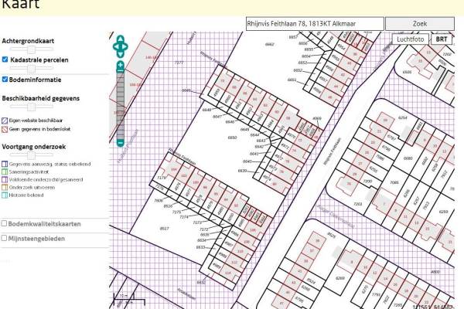Image resolution: width=464 pixels, height=309 pixels.
Task: Click the Saneringsactiviteit legend icon
Action: pyautogui.click(x=5, y=171)
